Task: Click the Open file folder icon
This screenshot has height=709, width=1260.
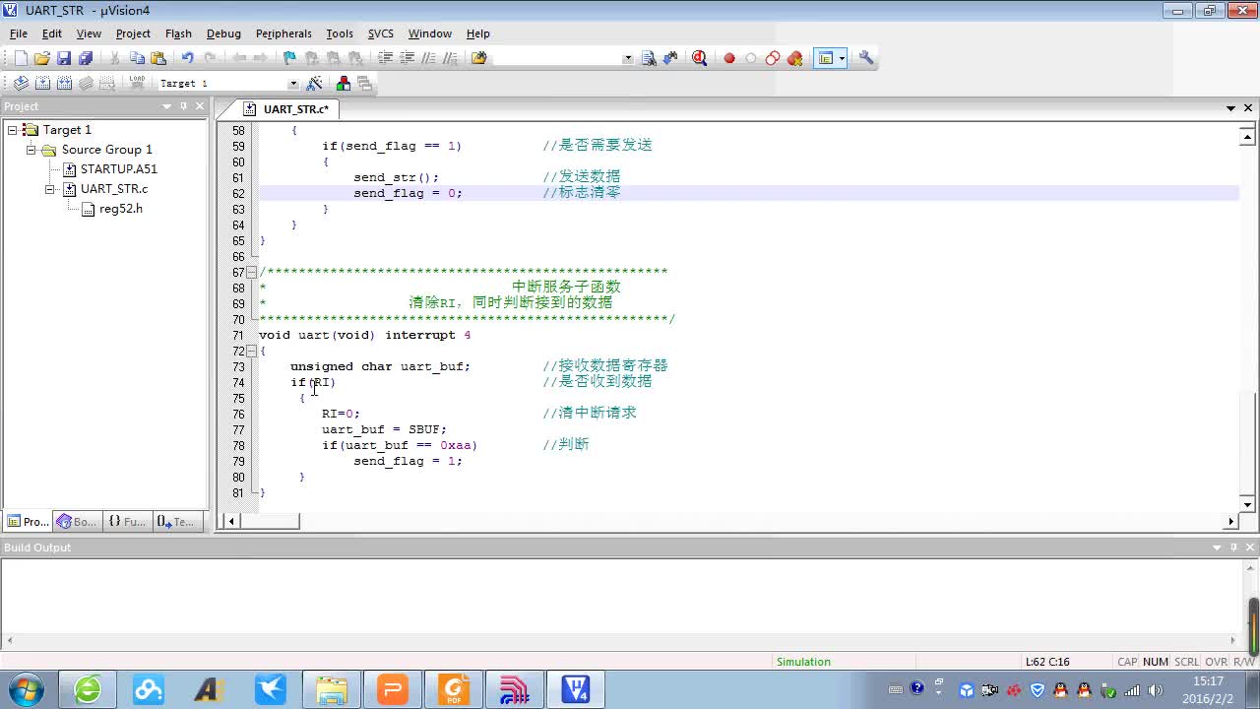Action: click(x=42, y=58)
